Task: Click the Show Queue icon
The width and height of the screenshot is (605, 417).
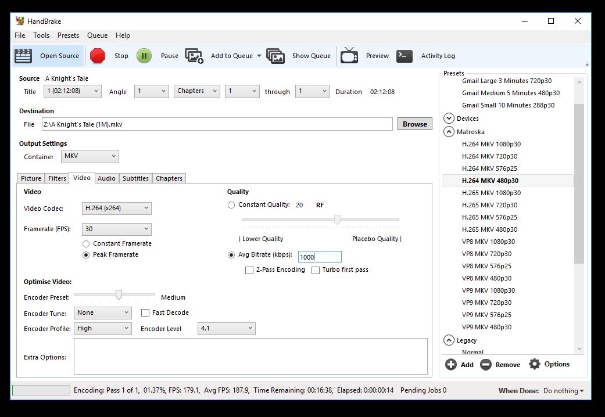Action: (275, 56)
